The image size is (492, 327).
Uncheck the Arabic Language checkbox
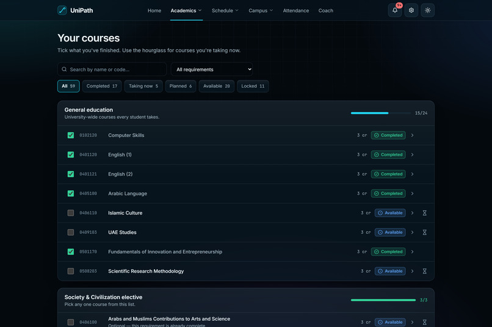pos(71,194)
